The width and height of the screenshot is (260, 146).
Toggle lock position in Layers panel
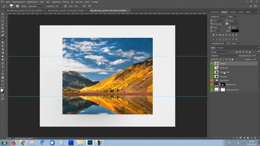226,59
